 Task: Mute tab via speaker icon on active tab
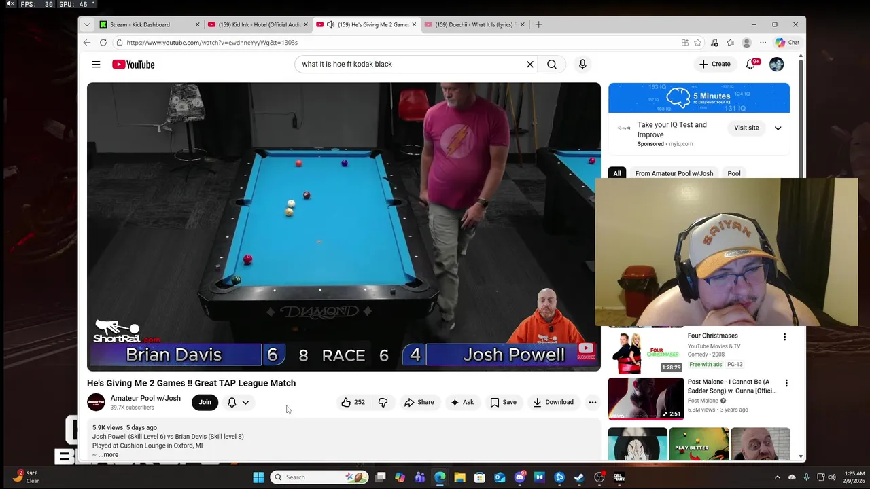(330, 24)
